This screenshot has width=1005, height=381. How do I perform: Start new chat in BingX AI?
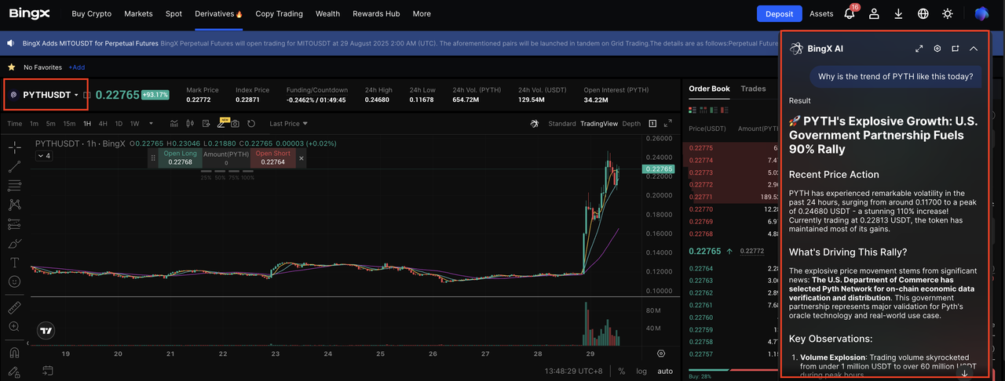[x=956, y=49]
